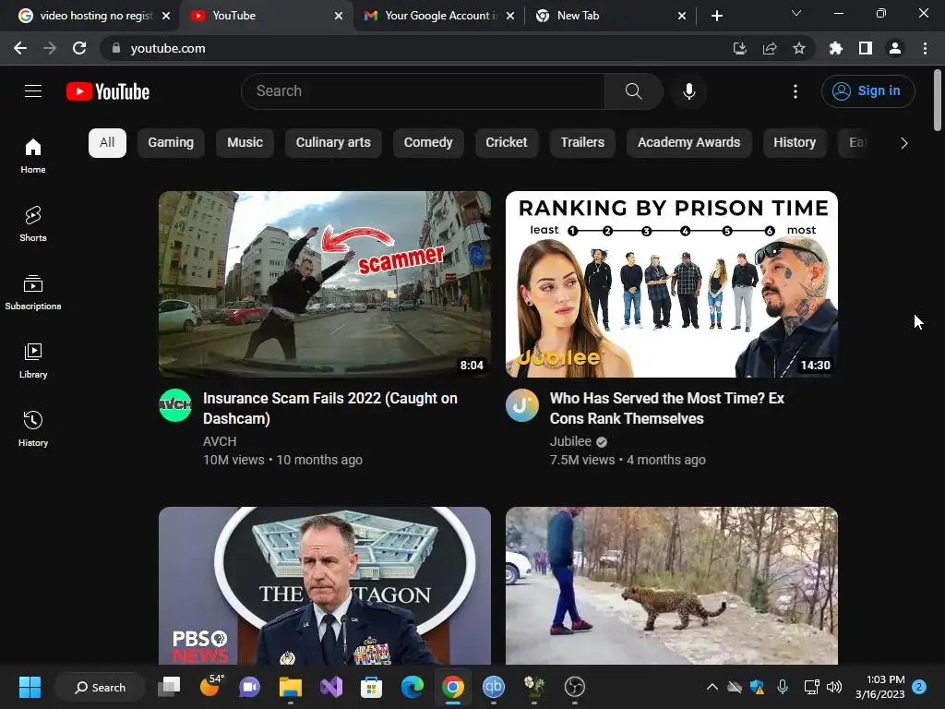Open the Jubilee channel name link
This screenshot has width=945, height=709.
click(x=570, y=441)
